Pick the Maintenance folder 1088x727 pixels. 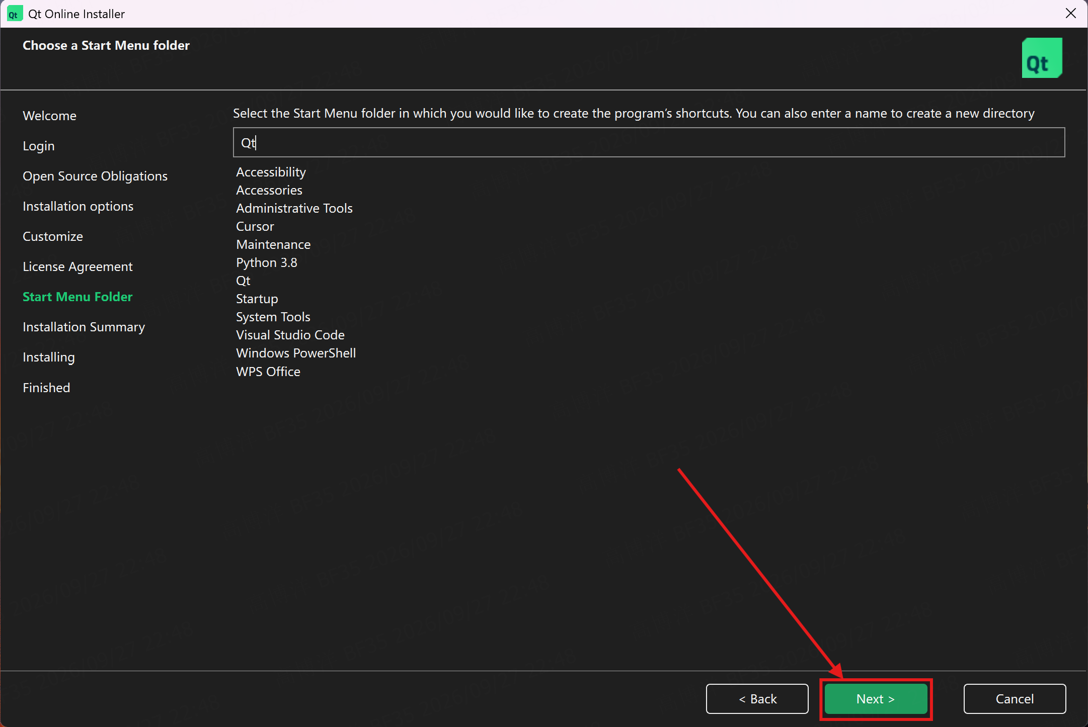tap(273, 244)
